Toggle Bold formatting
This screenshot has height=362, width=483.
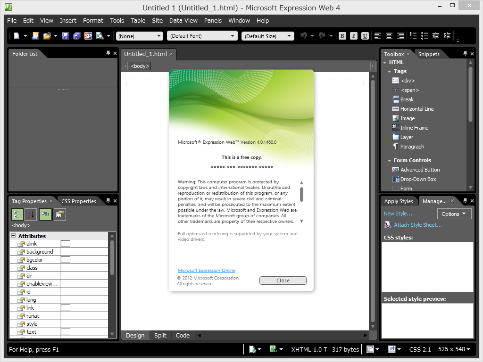pyautogui.click(x=342, y=36)
